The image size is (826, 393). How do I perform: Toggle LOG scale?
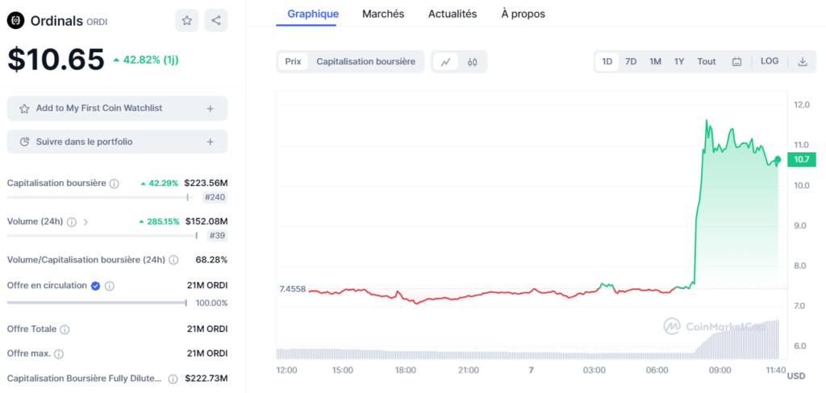[x=770, y=61]
